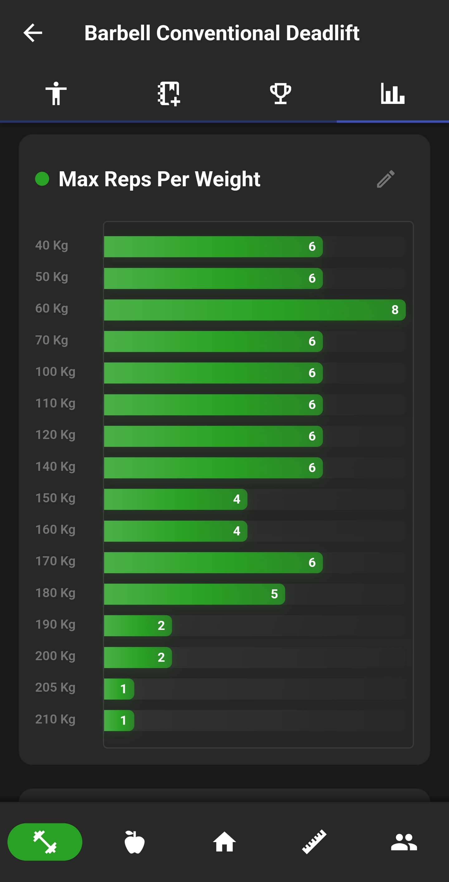Screen dimensions: 449x882
Task: Toggle the green dot series indicator
Action: (42, 178)
